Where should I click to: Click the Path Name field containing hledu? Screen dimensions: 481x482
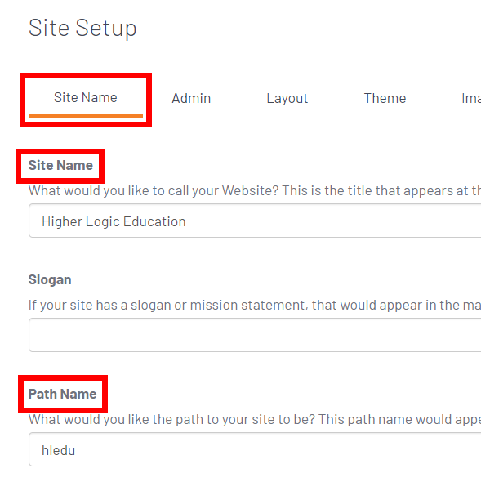coord(255,449)
